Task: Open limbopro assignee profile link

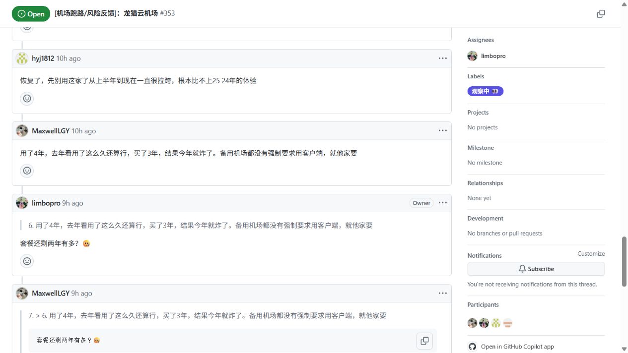Action: 493,56
